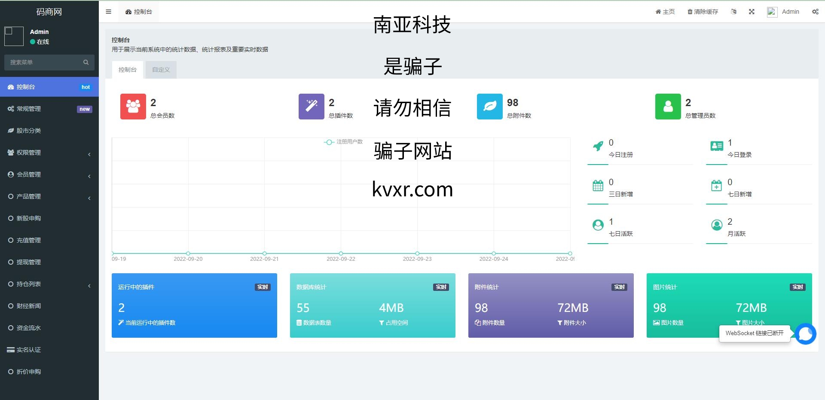This screenshot has width=825, height=400.
Task: Toggle 注册用户数 chart legend
Action: (343, 142)
